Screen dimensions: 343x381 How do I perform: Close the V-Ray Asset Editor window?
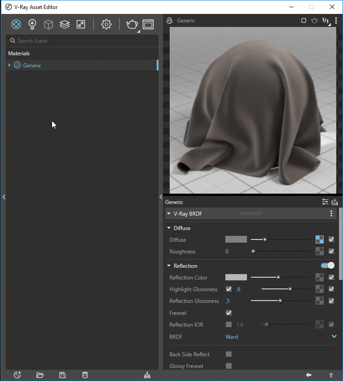[332, 7]
